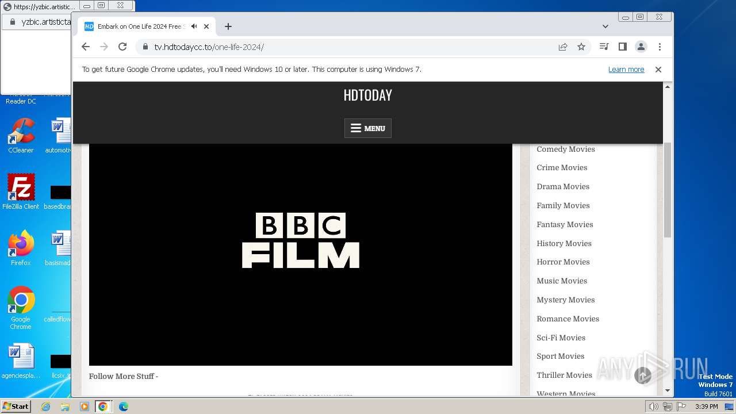Screen dimensions: 736x414
Task: Click 'Follow More Stuff -' text
Action: point(124,376)
